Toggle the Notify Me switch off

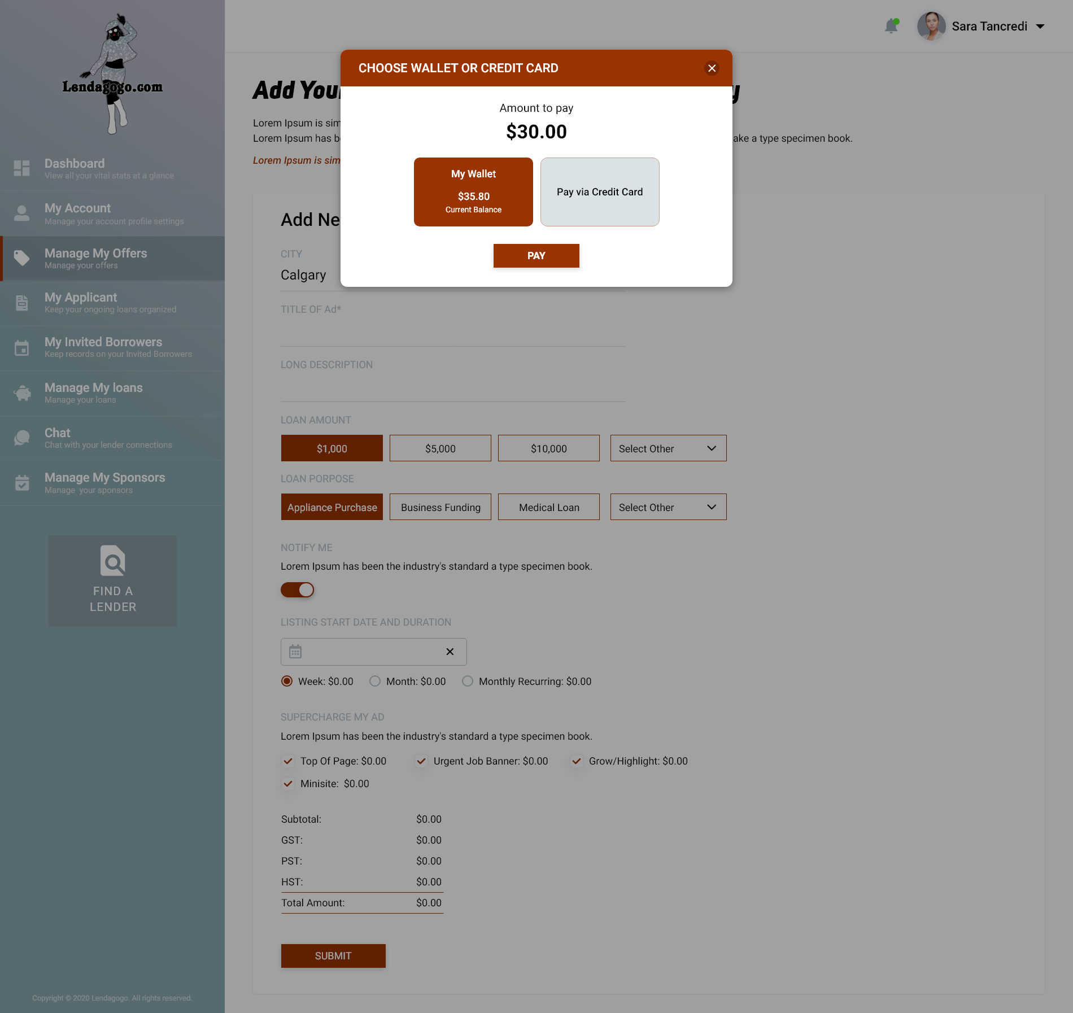click(x=297, y=590)
